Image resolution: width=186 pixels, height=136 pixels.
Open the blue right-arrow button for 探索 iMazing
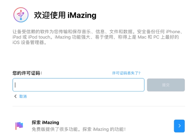[x=179, y=126]
